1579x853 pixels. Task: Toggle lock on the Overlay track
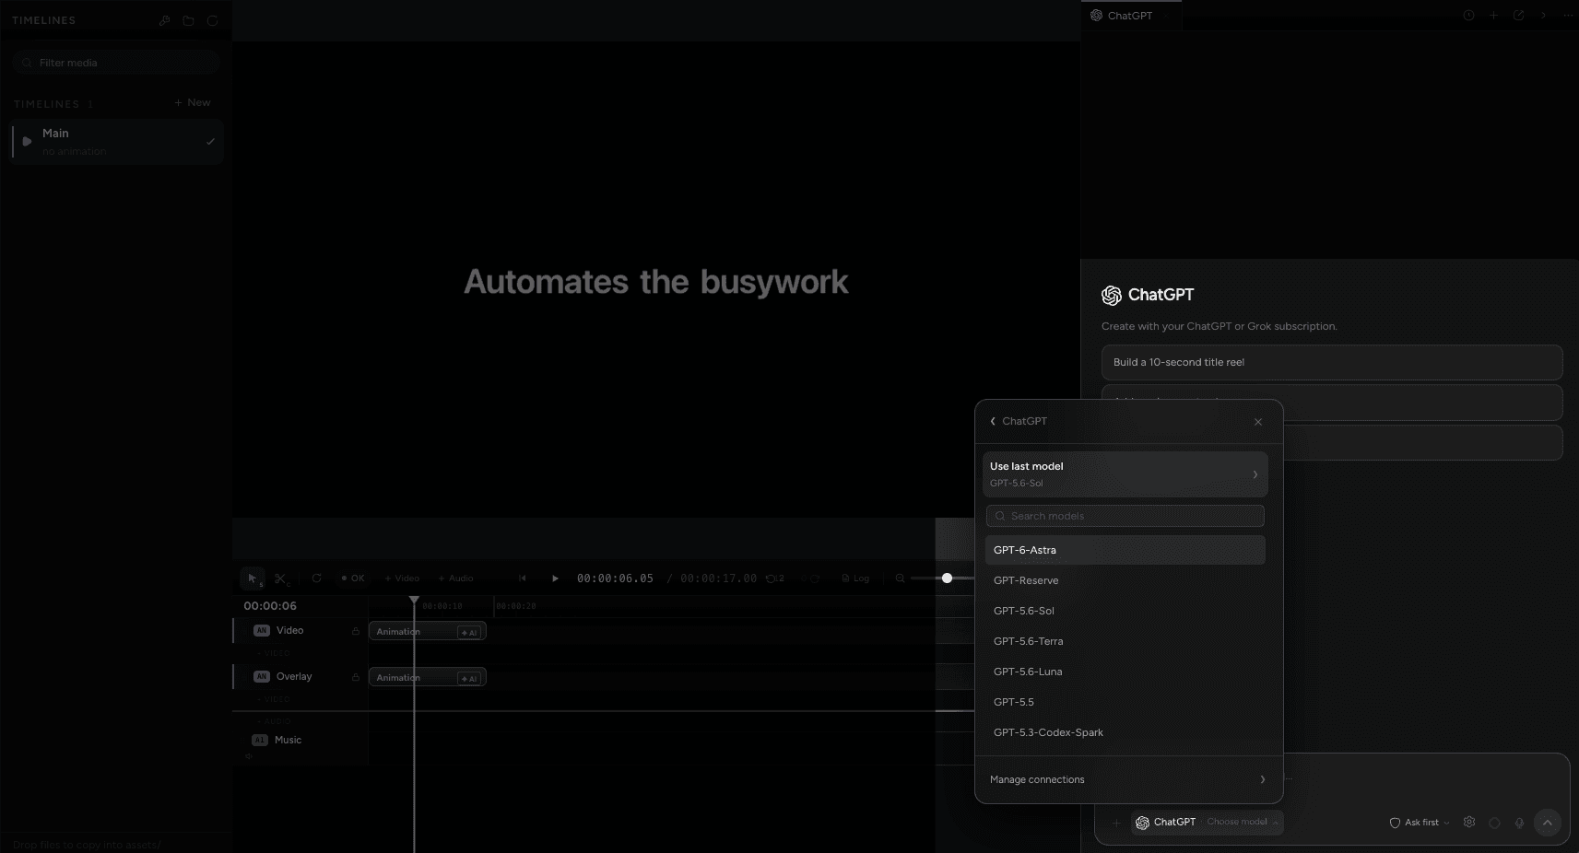(355, 677)
